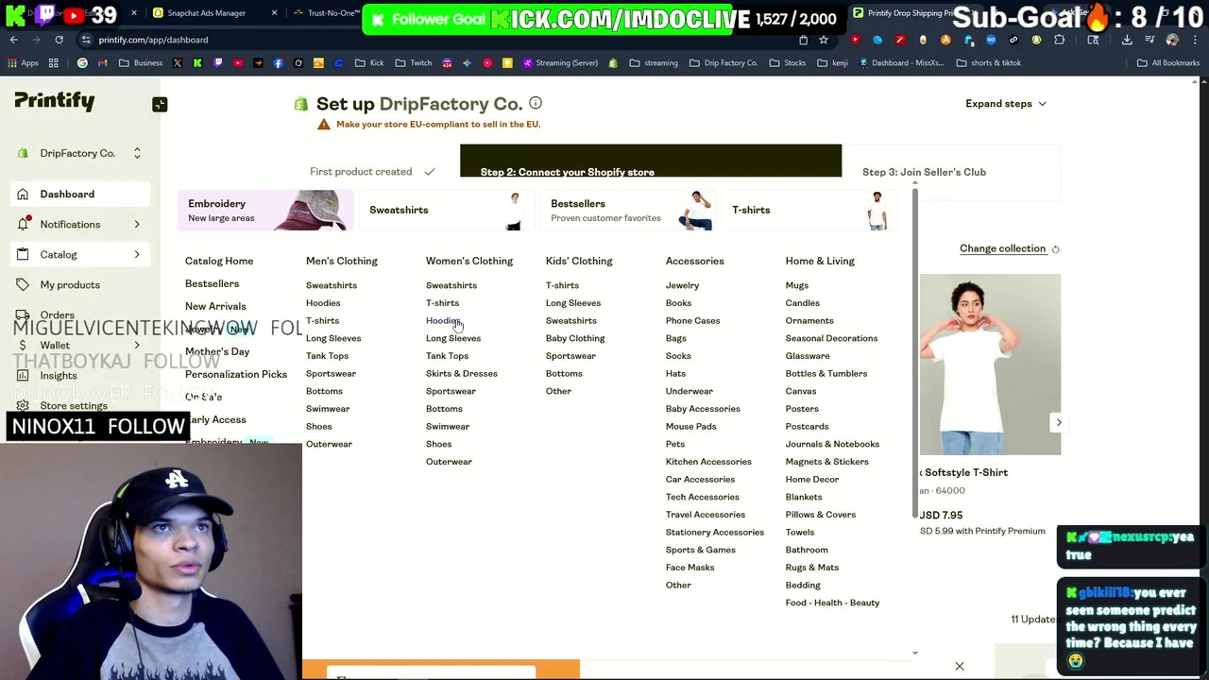The height and width of the screenshot is (680, 1209).
Task: Click Change collection link
Action: pos(1002,248)
